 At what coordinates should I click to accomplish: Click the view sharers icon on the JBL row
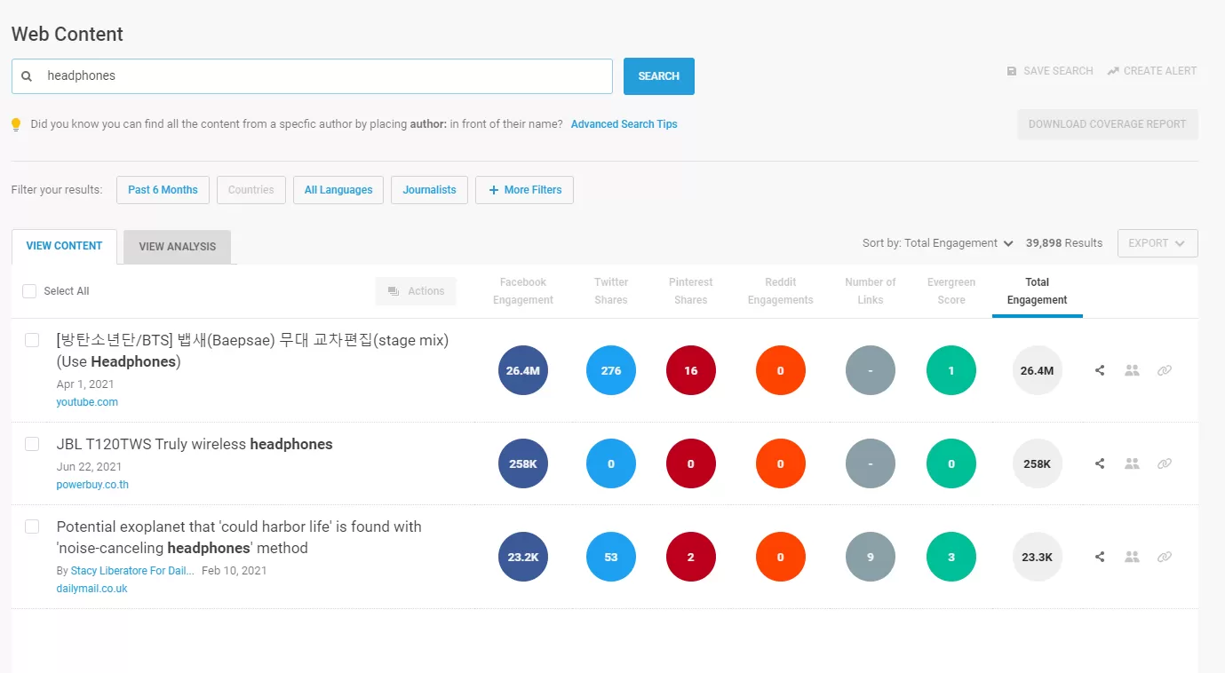pos(1132,463)
